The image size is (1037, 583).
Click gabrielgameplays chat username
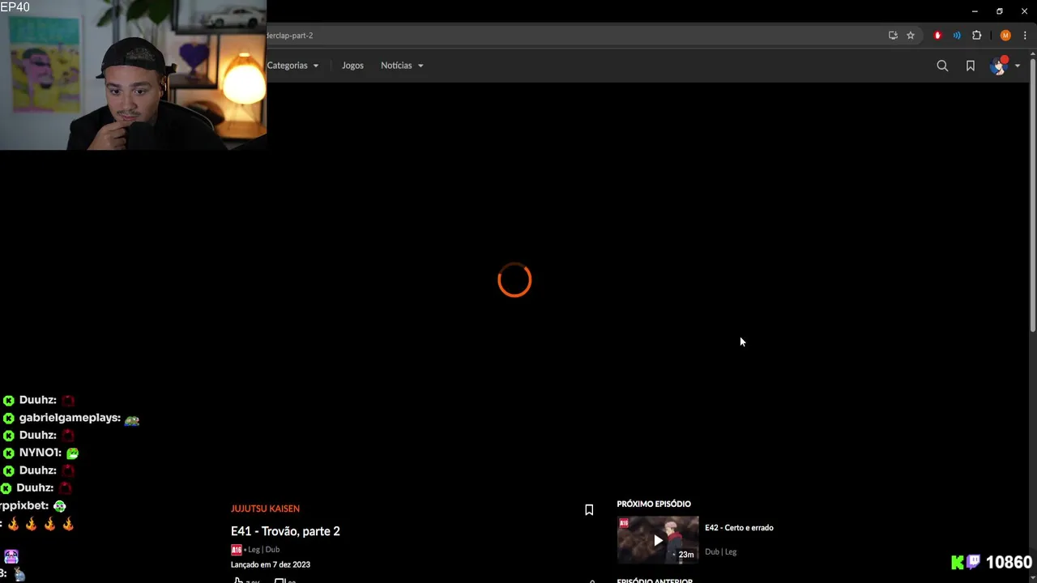(70, 418)
